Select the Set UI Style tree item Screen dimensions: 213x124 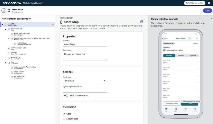(x=24, y=44)
